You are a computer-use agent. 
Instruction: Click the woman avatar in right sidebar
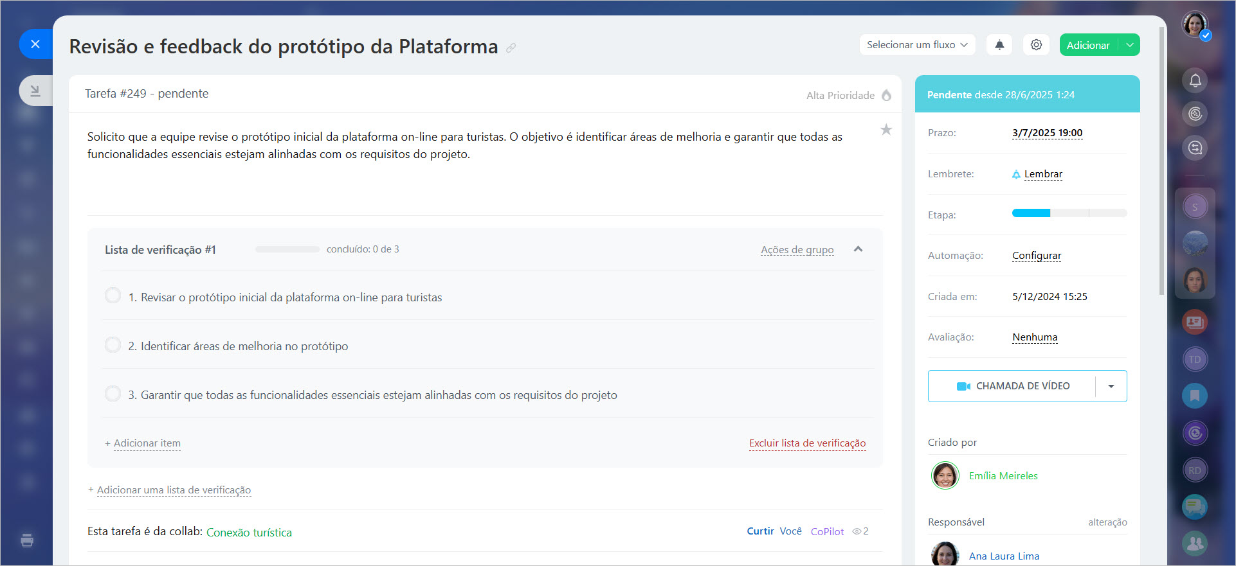coord(1195,280)
